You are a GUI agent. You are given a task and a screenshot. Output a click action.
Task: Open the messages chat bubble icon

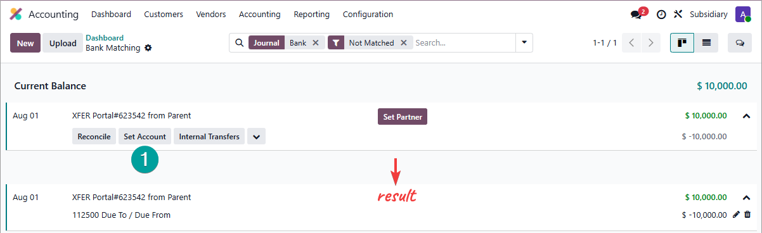[x=636, y=15]
